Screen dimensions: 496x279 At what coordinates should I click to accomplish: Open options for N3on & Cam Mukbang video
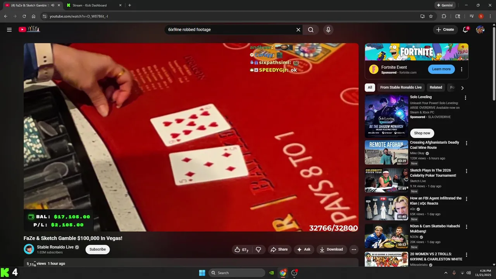point(467,227)
